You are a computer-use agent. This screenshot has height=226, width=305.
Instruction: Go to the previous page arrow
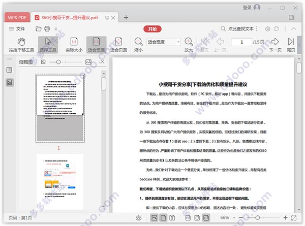220,45
